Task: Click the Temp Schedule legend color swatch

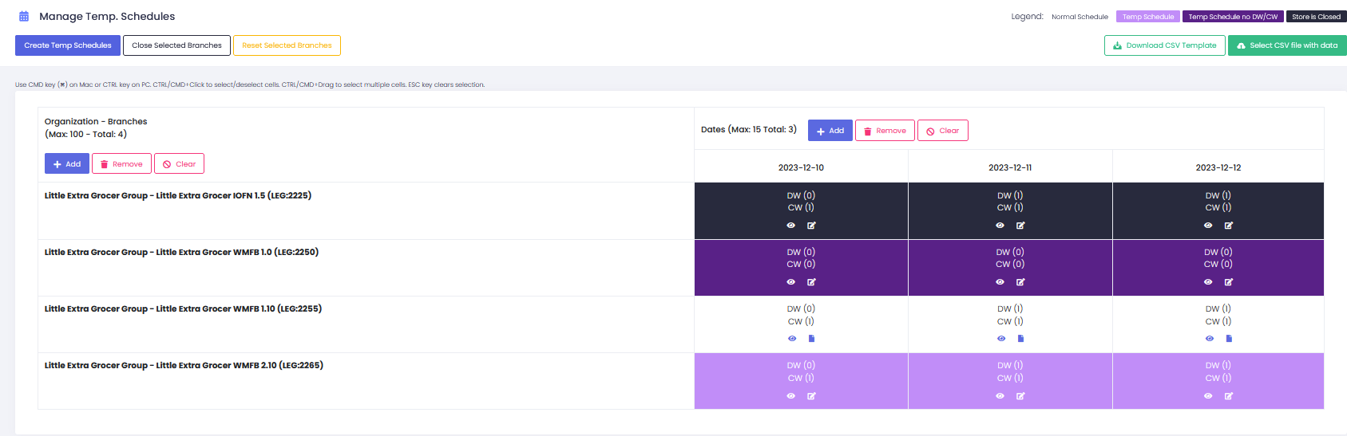Action: 1147,17
